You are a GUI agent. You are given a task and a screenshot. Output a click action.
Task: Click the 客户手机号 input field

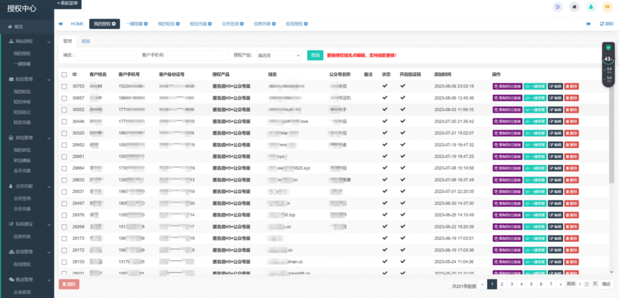pyautogui.click(x=198, y=55)
